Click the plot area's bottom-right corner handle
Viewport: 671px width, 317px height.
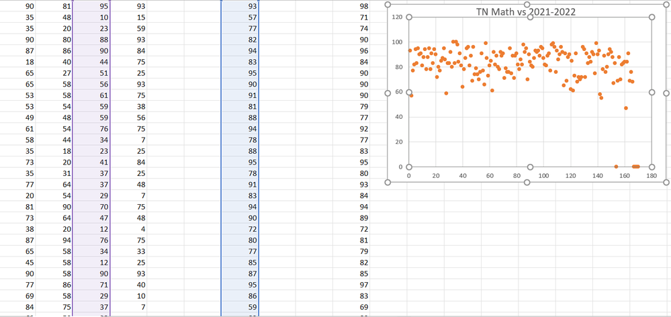(652, 167)
